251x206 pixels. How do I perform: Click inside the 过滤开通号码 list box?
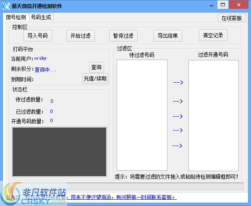(x=214, y=115)
